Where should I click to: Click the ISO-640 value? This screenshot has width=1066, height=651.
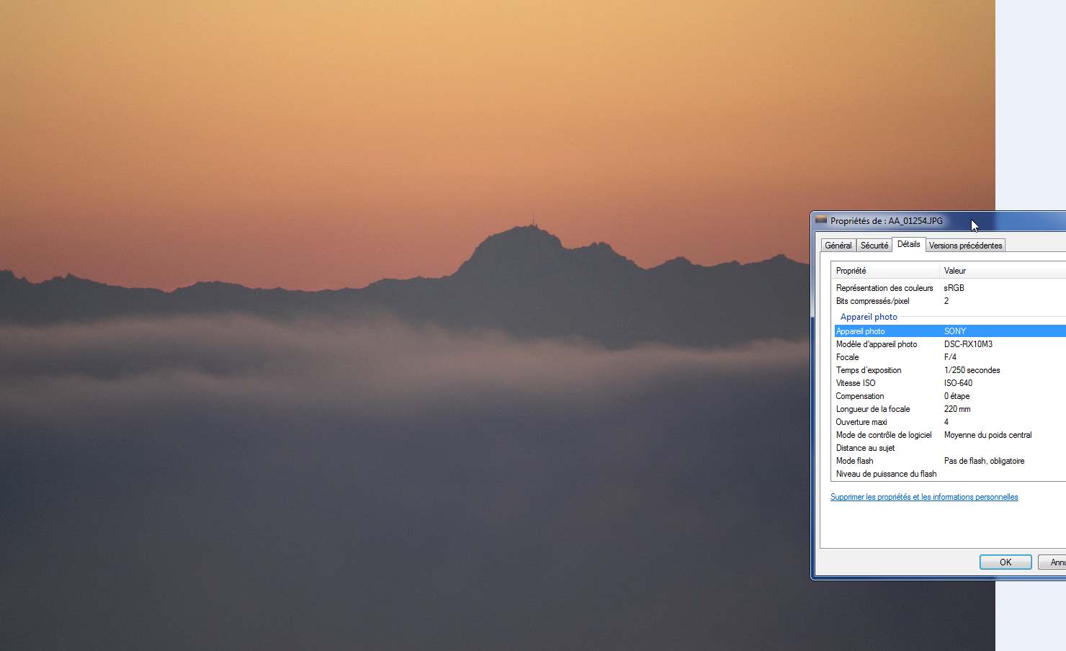click(958, 383)
